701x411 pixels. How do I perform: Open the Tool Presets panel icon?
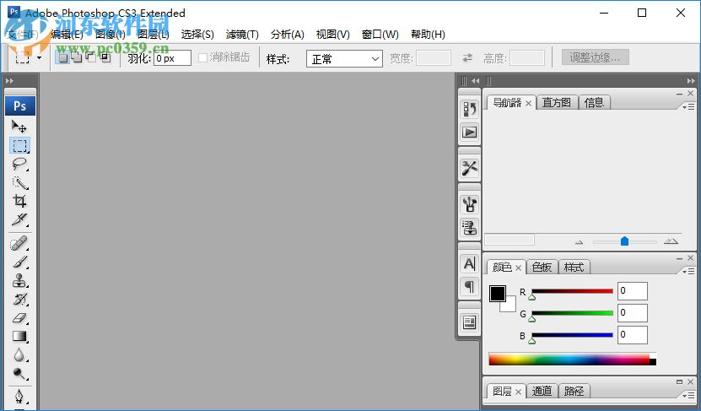pos(469,168)
